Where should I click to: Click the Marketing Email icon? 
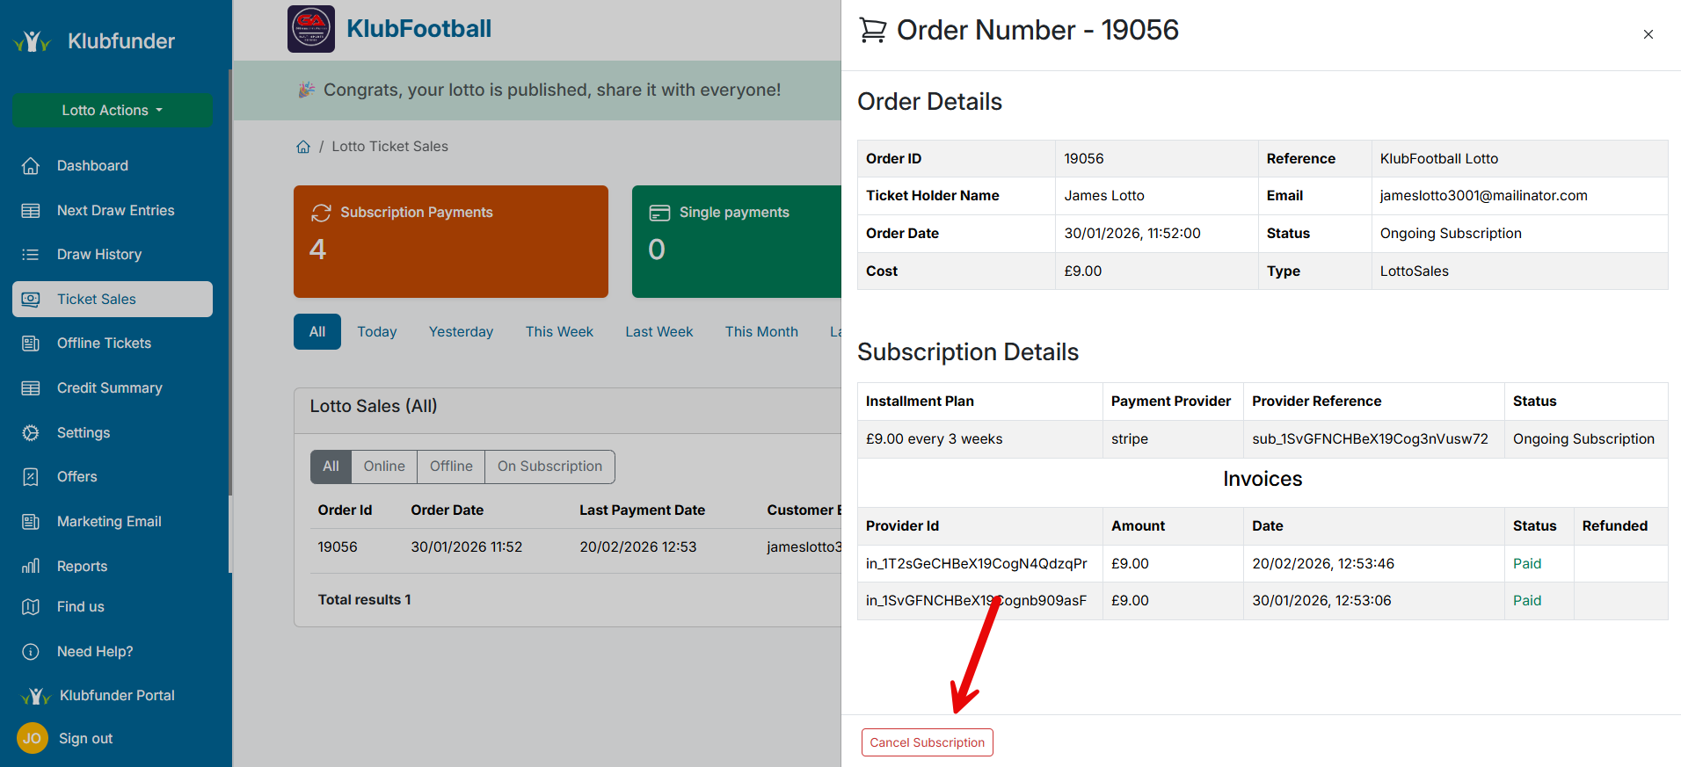point(31,522)
